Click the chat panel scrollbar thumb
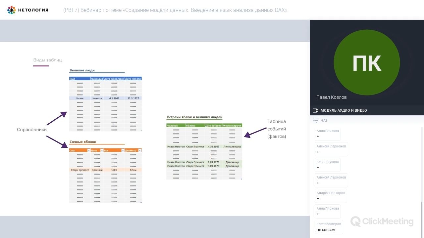The width and height of the screenshot is (424, 238). pyautogui.click(x=422, y=219)
